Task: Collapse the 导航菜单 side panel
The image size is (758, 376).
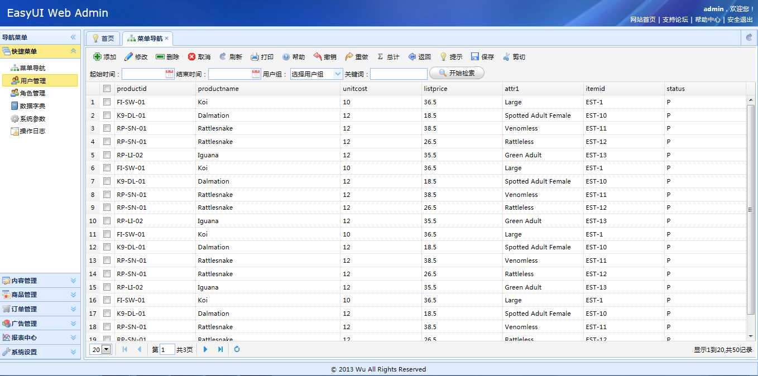Action: point(73,37)
